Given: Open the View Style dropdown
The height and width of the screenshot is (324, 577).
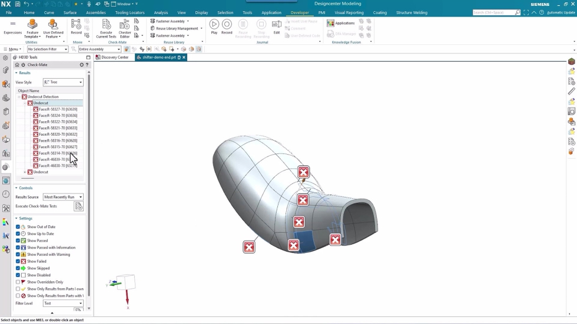Looking at the screenshot, I should 63,82.
